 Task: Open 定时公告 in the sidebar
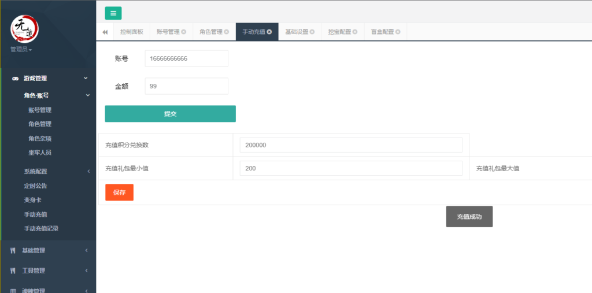[35, 186]
